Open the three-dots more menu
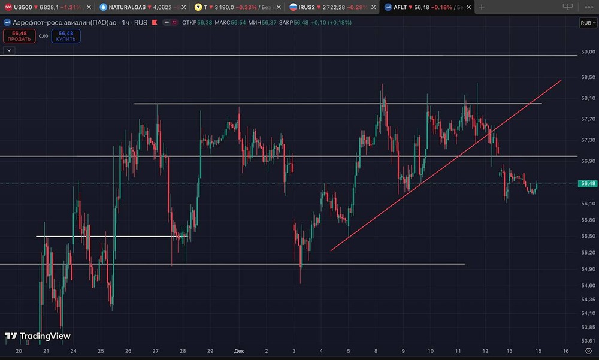Image resolution: width=599 pixels, height=360 pixels. point(589,7)
